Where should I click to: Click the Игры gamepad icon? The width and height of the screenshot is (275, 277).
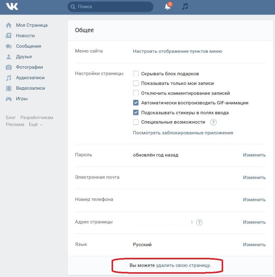click(9, 99)
